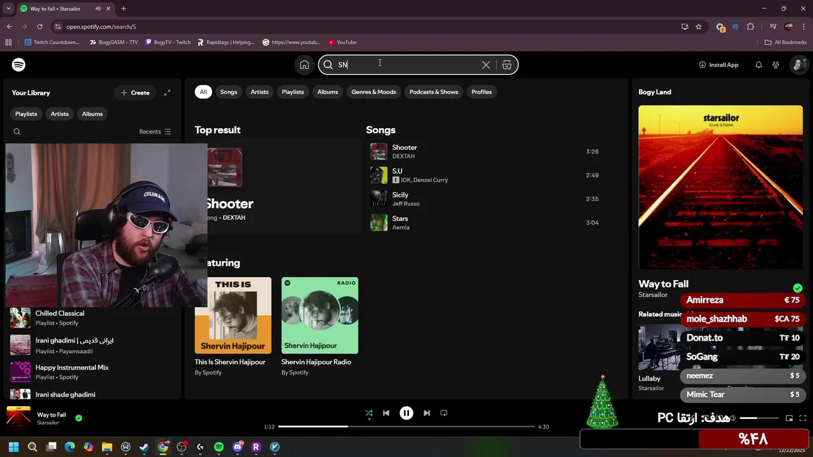Viewport: 813px width, 457px height.
Task: Skip to next track
Action: click(x=427, y=413)
